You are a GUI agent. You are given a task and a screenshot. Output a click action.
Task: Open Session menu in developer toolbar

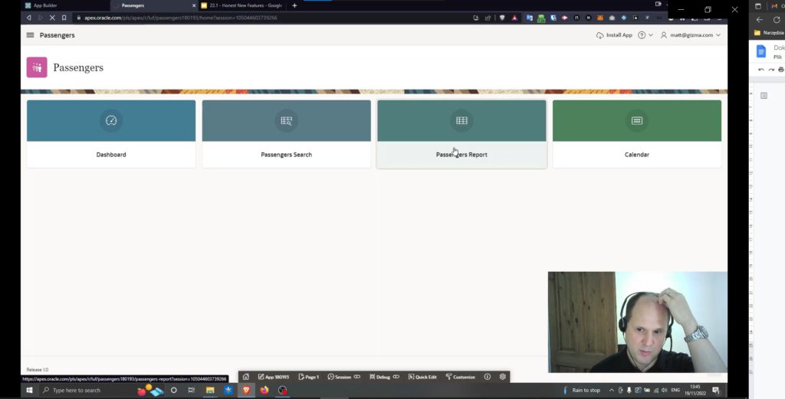(x=343, y=377)
